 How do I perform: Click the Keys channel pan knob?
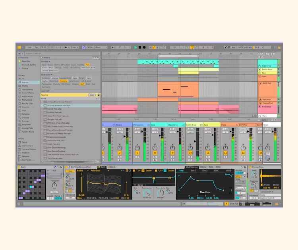(x=208, y=147)
